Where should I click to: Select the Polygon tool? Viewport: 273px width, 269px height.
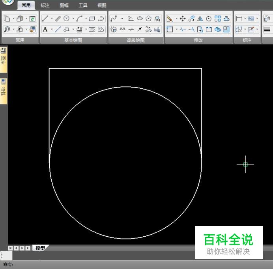pyautogui.click(x=148, y=19)
